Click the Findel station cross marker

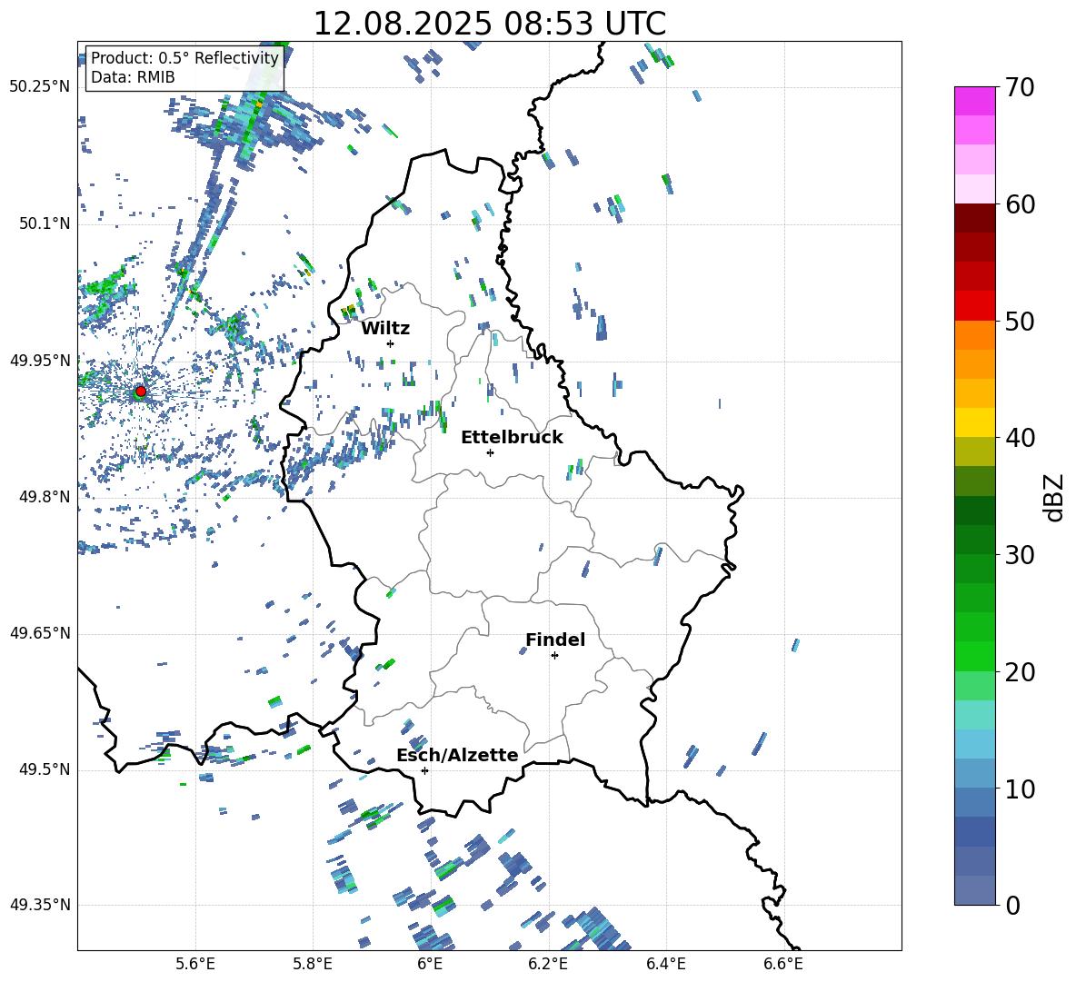(x=554, y=656)
